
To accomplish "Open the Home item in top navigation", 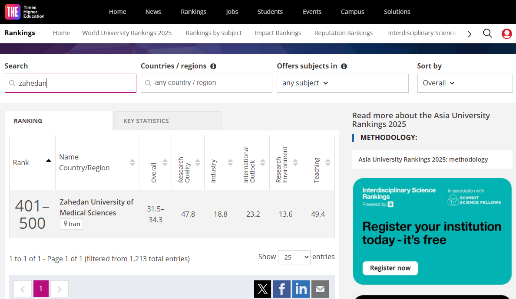I will tap(117, 12).
